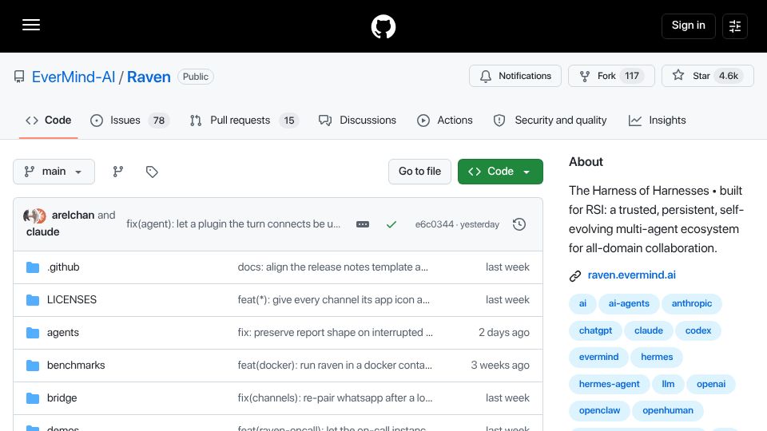Expand the green Code dropdown
Viewport: 767px width, 431px height.
click(x=500, y=172)
